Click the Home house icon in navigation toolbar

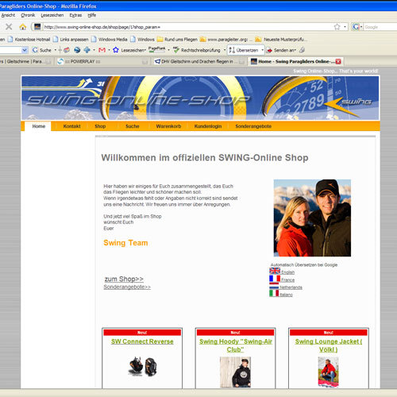(x=23, y=27)
